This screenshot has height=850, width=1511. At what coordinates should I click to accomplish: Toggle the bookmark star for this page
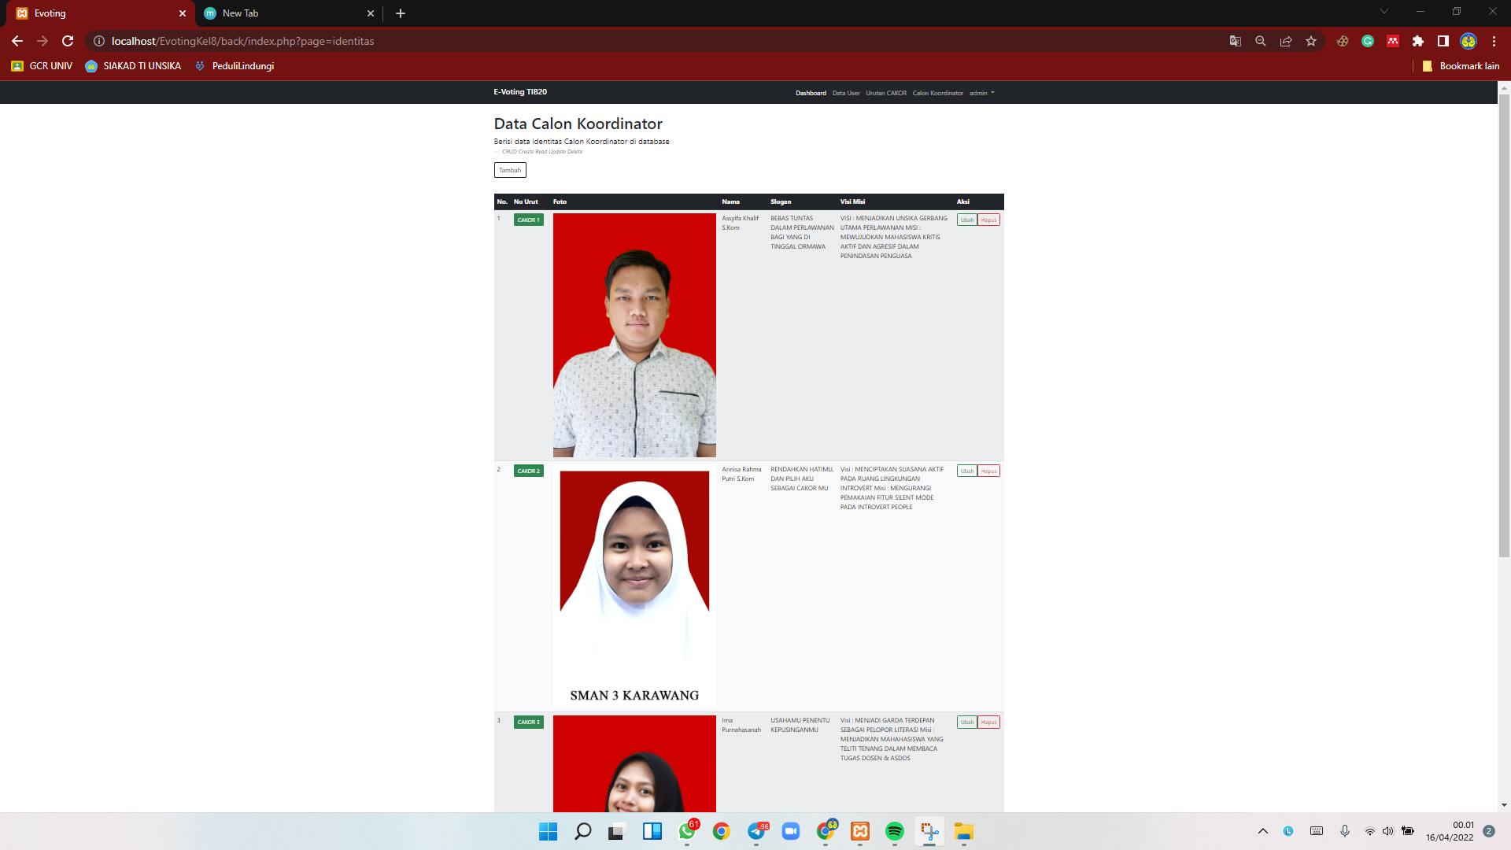pos(1311,41)
